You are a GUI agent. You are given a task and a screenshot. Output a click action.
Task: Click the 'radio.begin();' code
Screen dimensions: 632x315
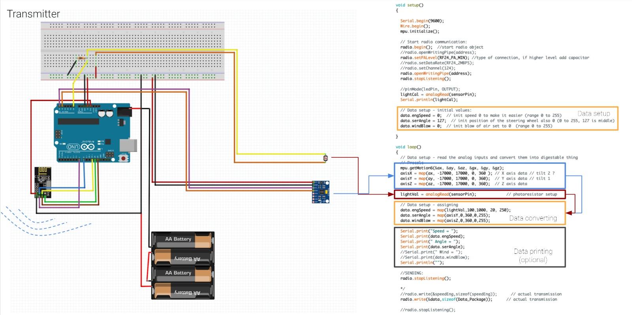(416, 47)
